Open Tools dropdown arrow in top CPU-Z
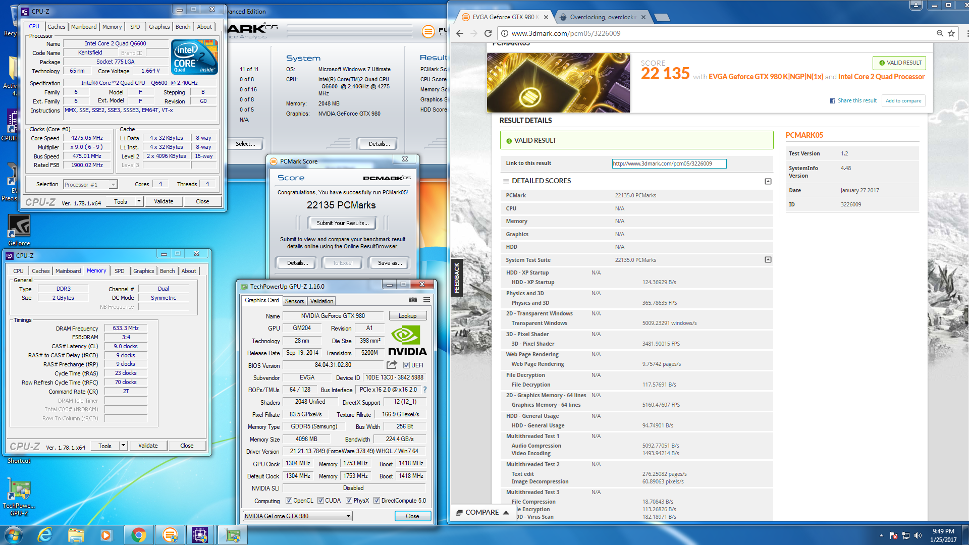Viewport: 969px width, 545px height. pos(139,201)
